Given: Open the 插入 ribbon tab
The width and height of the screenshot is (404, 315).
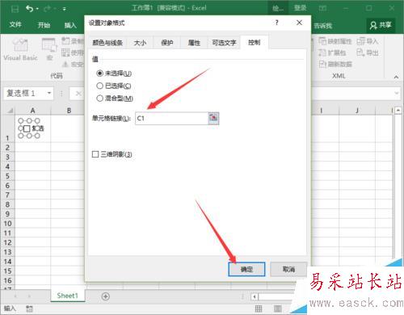Looking at the screenshot, I should [70, 25].
